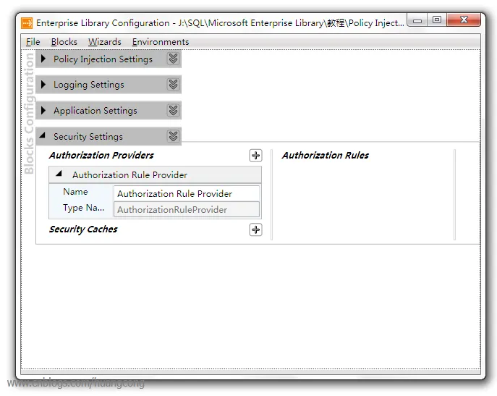Expand Application Settings triangle
Image resolution: width=497 pixels, height=396 pixels.
[43, 111]
